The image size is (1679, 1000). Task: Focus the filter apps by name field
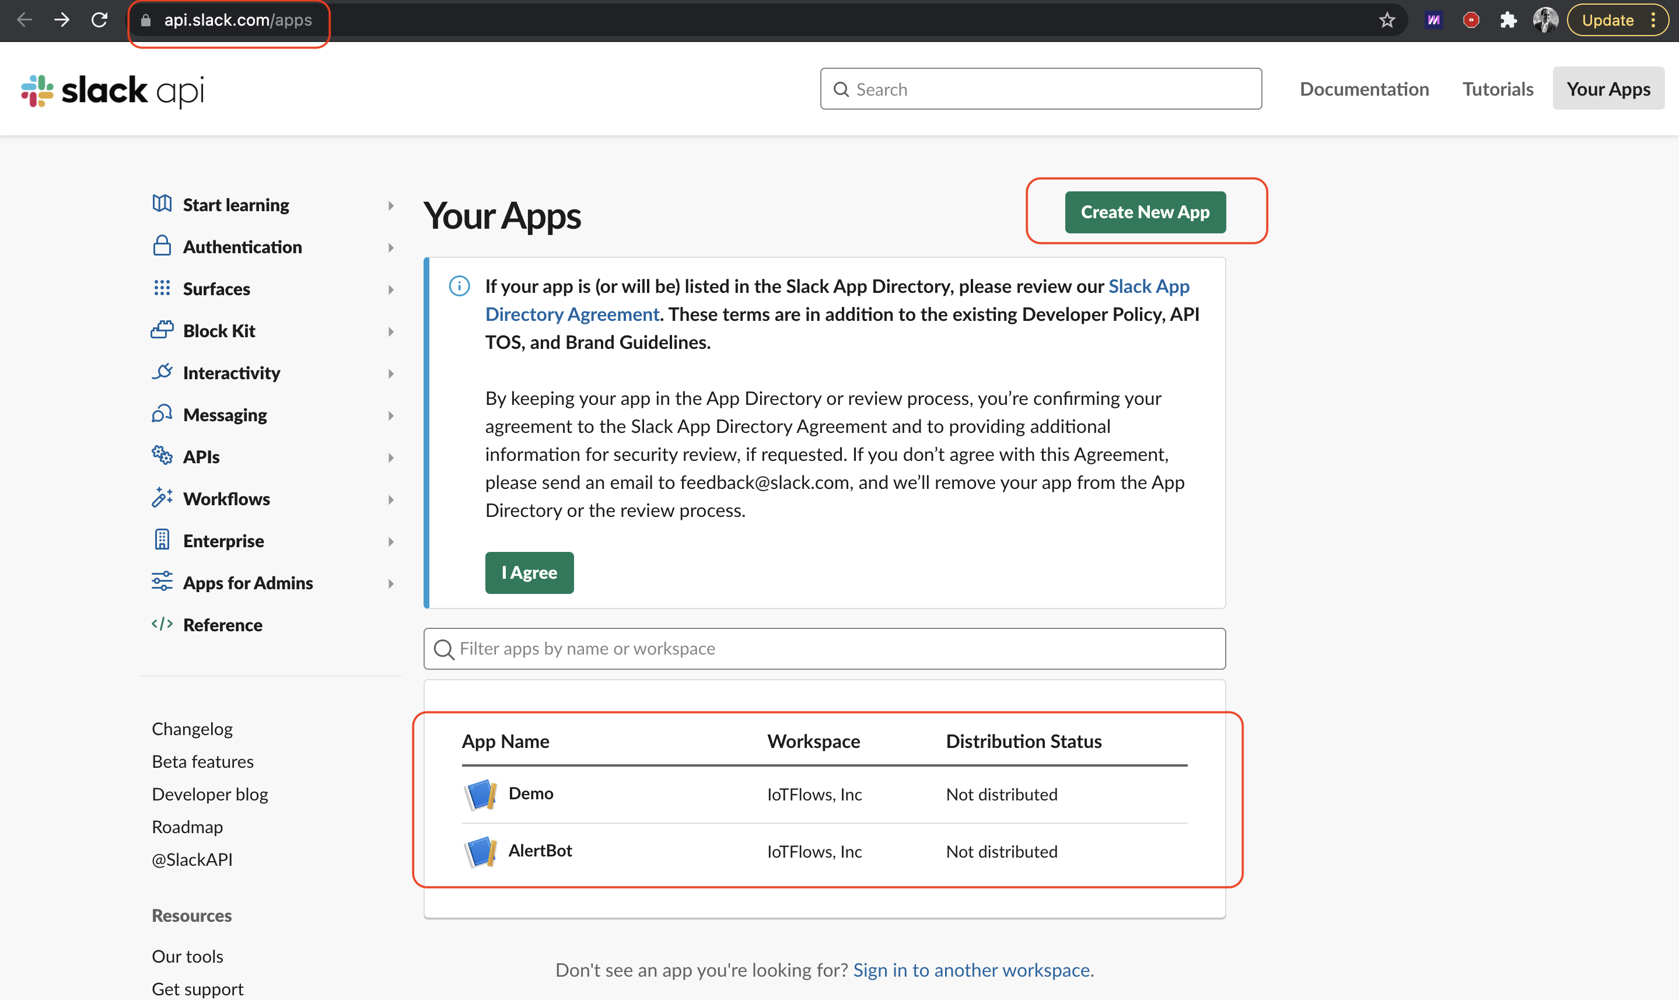click(x=825, y=648)
